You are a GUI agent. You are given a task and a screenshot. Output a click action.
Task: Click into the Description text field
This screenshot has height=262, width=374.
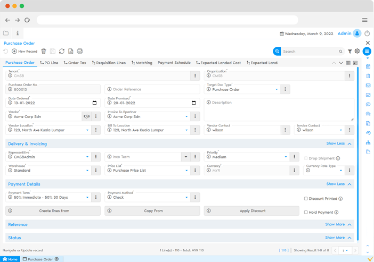[x=279, y=109]
